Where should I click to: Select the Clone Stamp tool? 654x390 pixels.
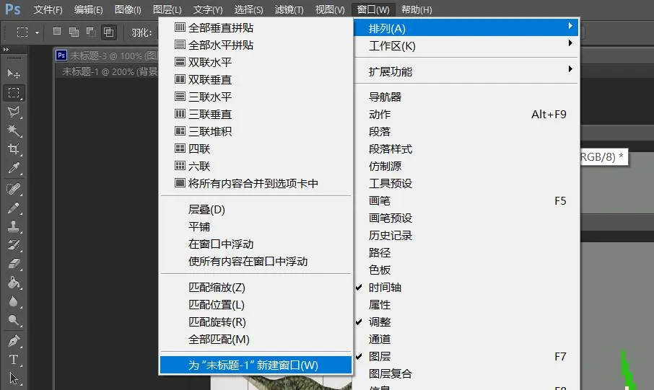[13, 226]
